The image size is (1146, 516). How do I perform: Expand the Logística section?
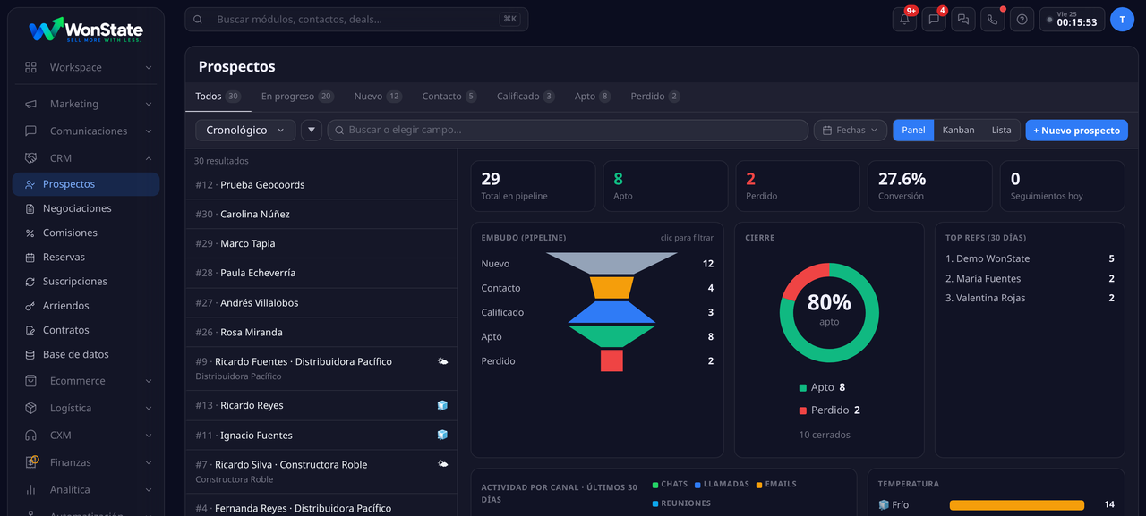coord(86,408)
